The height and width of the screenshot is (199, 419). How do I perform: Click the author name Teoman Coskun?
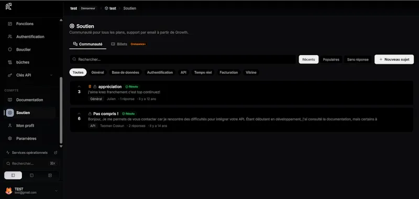coord(112,126)
